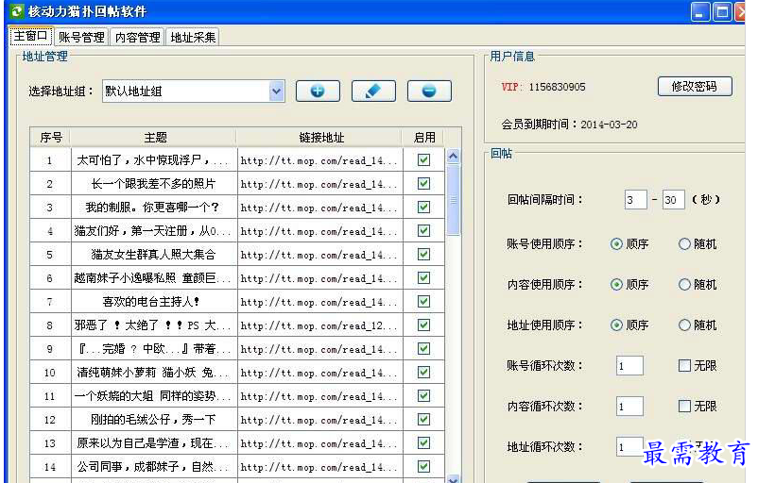Uncheck the 启用 box for row 8

tap(424, 325)
